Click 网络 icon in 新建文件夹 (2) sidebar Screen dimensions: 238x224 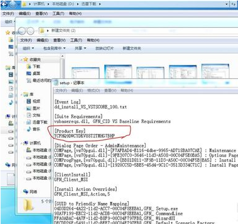[26, 191]
